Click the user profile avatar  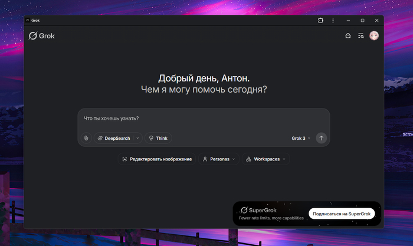pyautogui.click(x=374, y=36)
